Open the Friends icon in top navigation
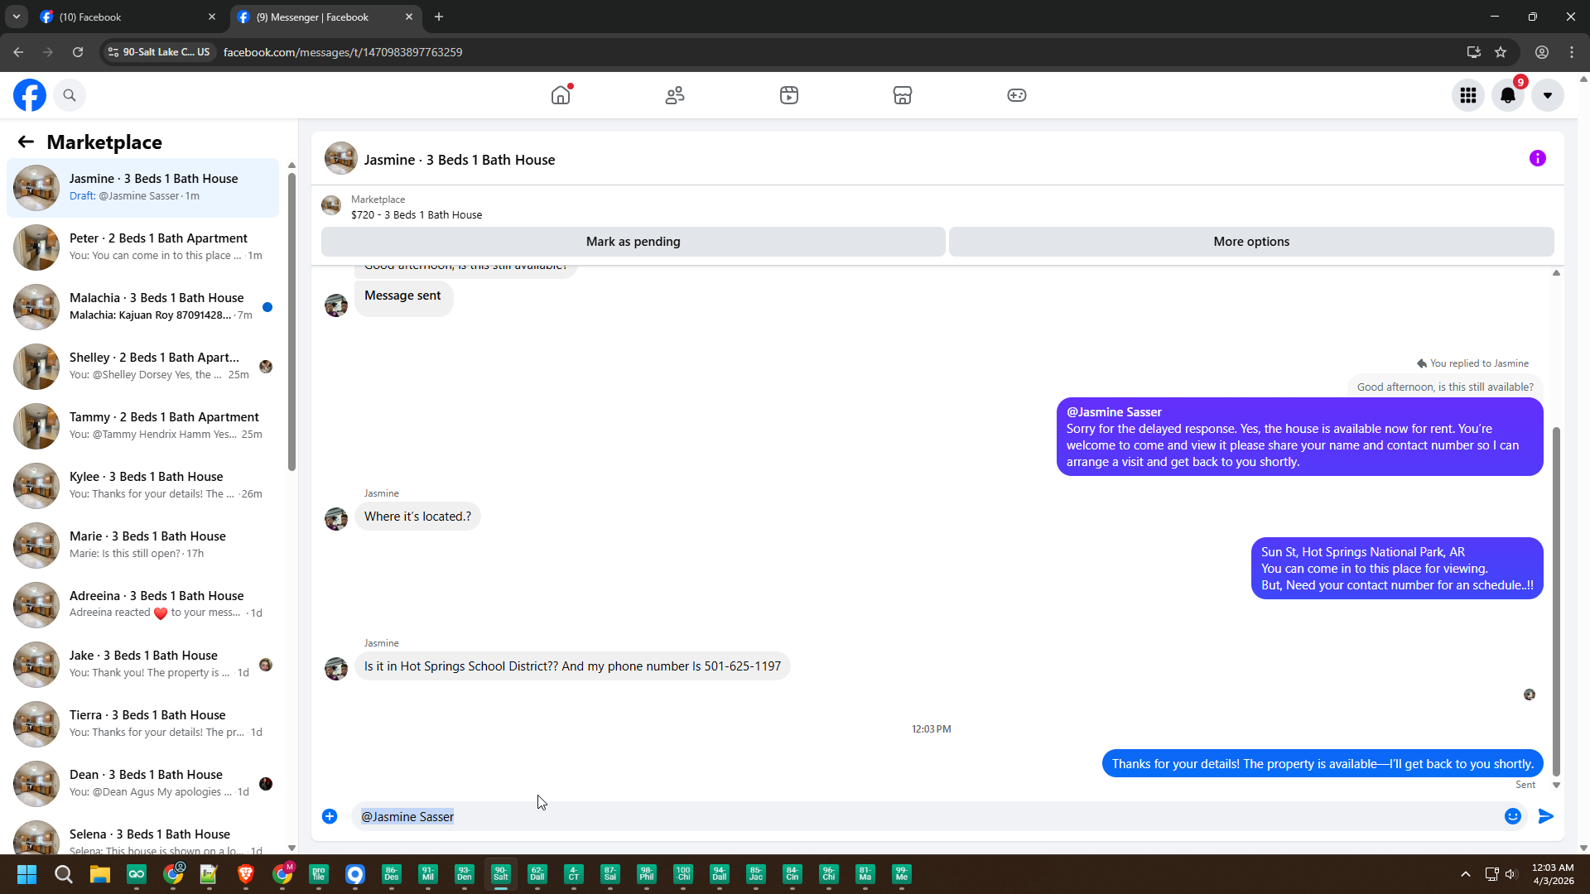 click(x=675, y=95)
